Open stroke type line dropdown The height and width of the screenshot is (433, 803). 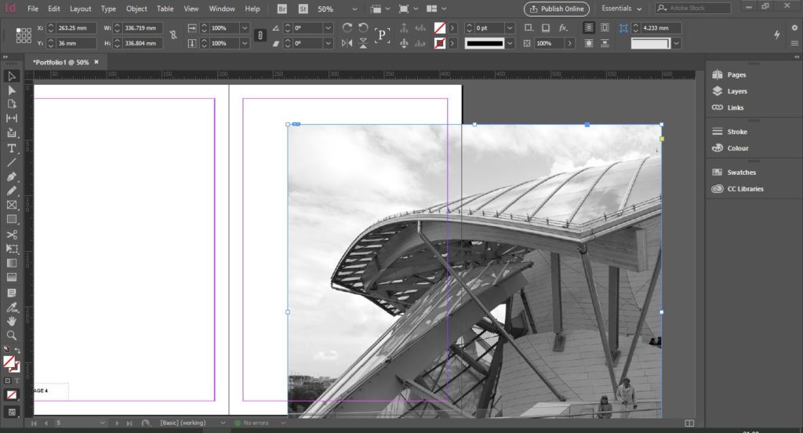point(510,44)
